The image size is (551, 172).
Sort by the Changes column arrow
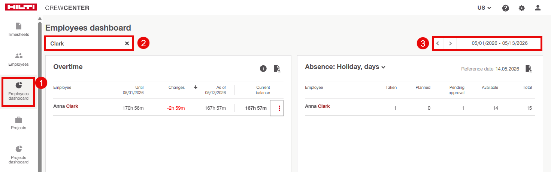196,87
